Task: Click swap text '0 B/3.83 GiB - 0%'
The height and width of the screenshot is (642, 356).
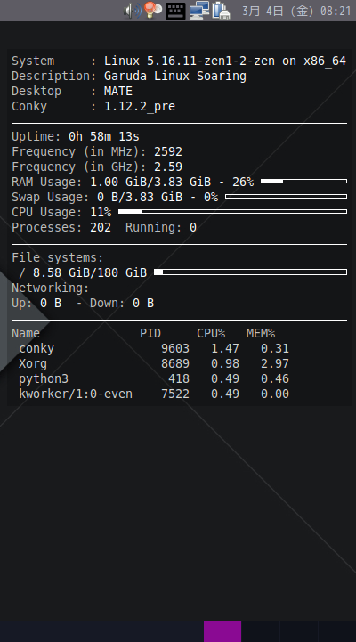Action: coord(158,197)
